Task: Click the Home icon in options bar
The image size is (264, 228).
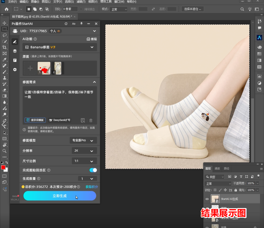Action: point(6,9)
